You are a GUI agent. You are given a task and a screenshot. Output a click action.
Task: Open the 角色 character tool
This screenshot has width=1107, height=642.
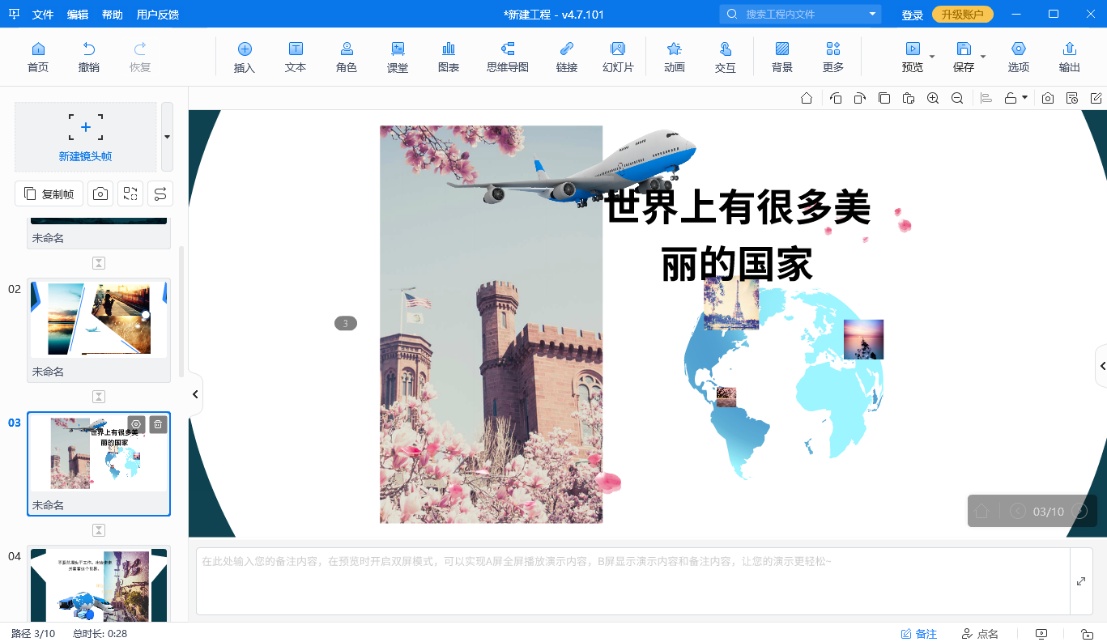[x=347, y=57]
